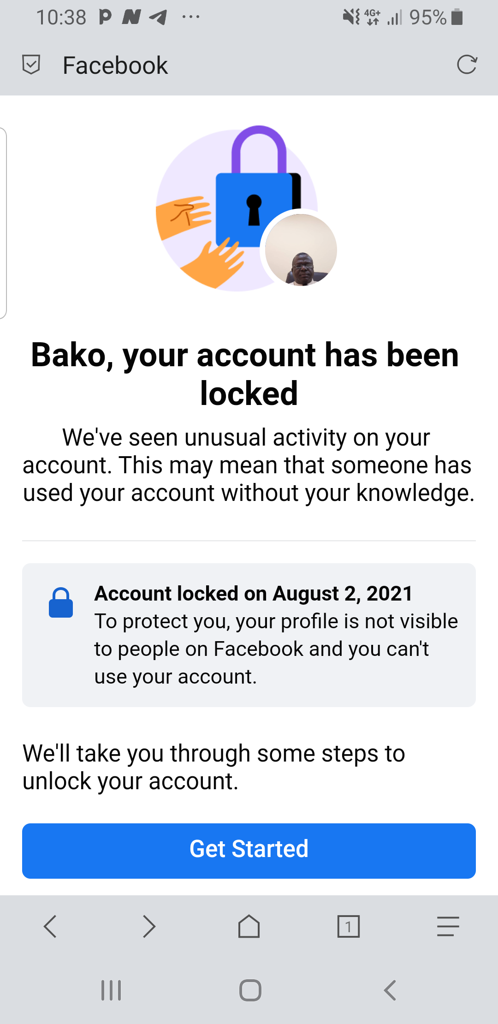Open the browser tabs switcher
Viewport: 498px width, 1024px height.
pyautogui.click(x=349, y=926)
